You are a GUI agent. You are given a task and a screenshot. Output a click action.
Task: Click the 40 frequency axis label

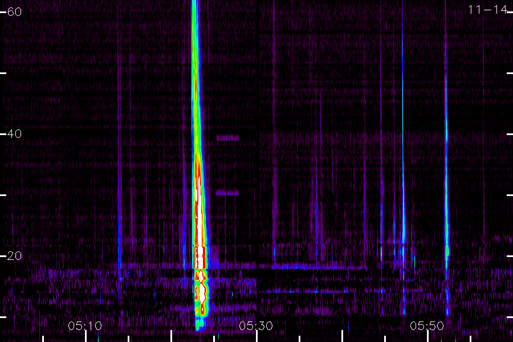click(x=14, y=133)
